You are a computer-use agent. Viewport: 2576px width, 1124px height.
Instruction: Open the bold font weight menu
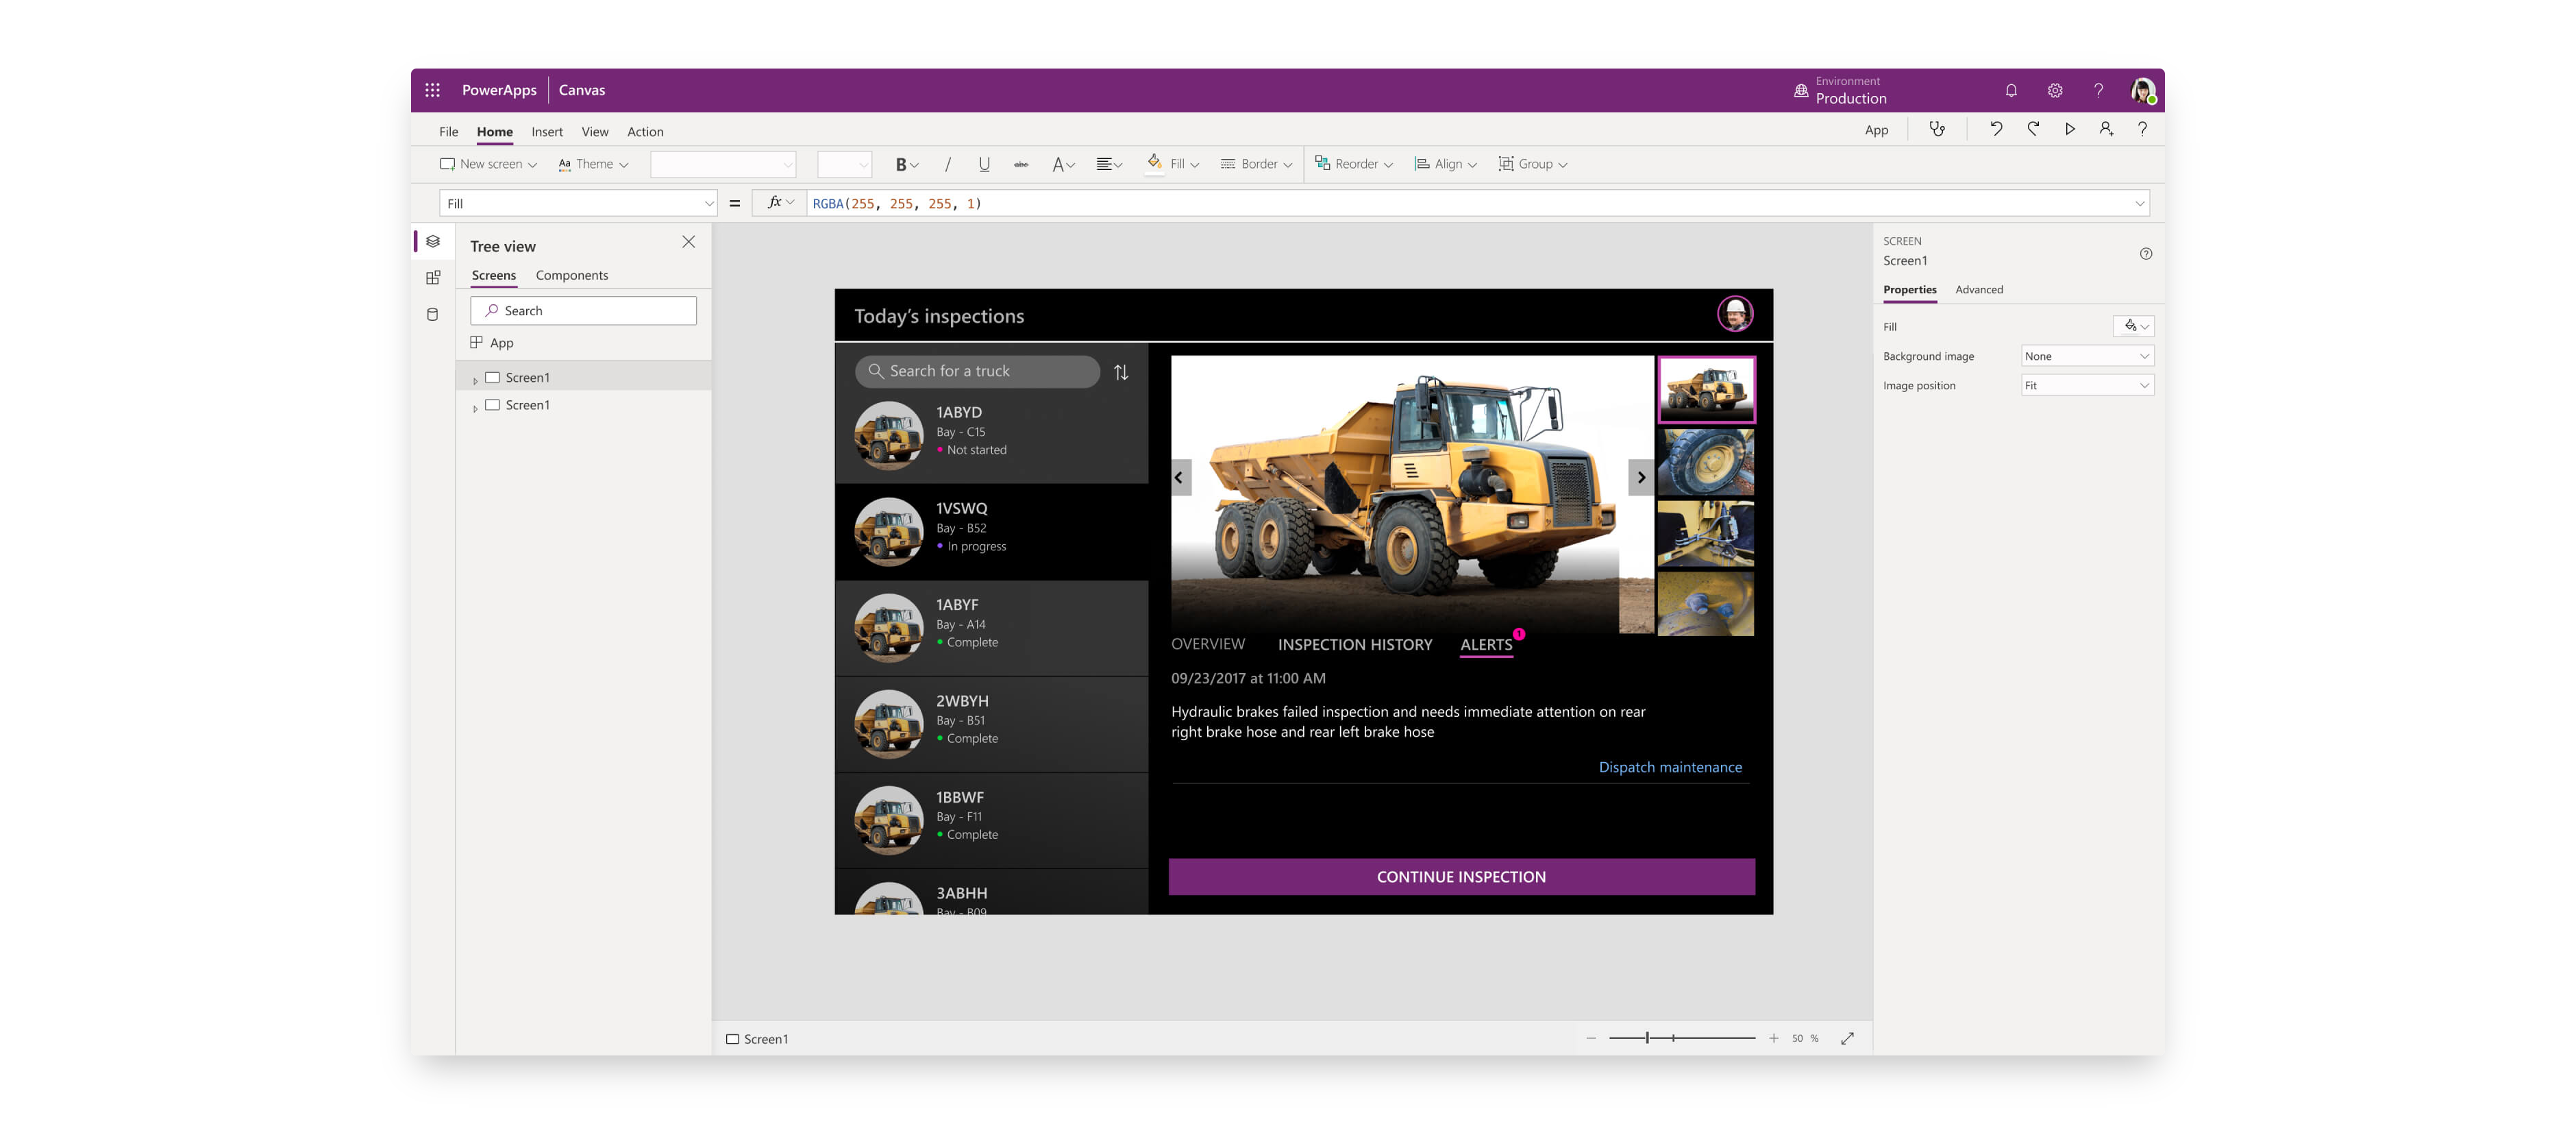[907, 164]
